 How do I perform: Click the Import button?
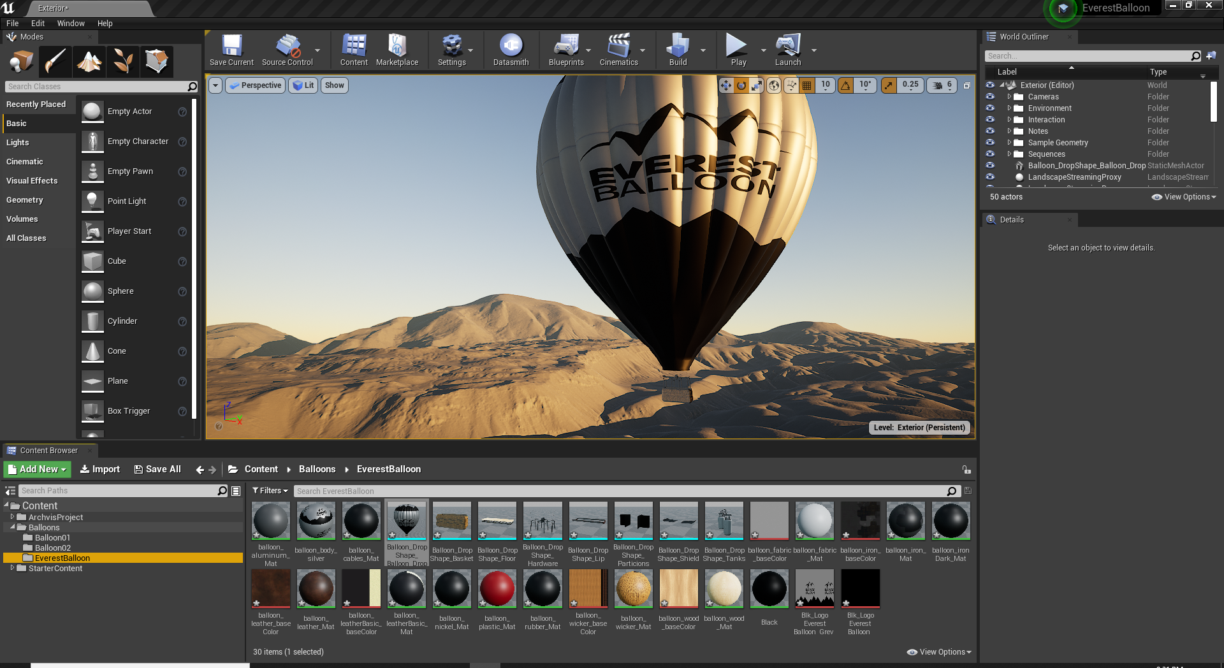point(99,469)
